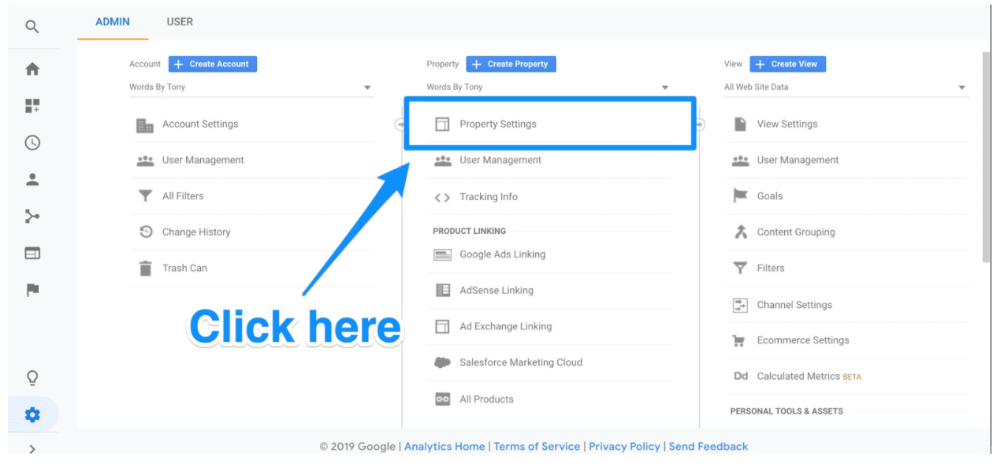Click the page vertical scrollbar
Viewport: 993px width, 468px height.
[x=987, y=158]
